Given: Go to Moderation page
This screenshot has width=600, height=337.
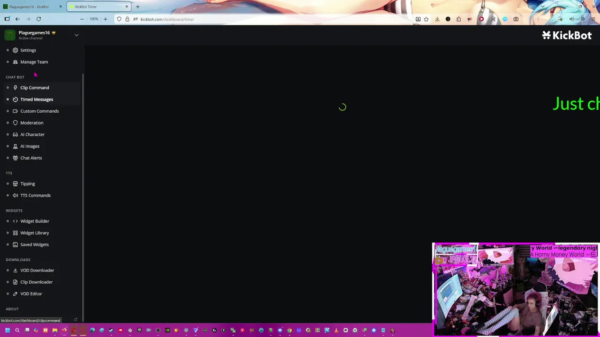Looking at the screenshot, I should coord(32,123).
